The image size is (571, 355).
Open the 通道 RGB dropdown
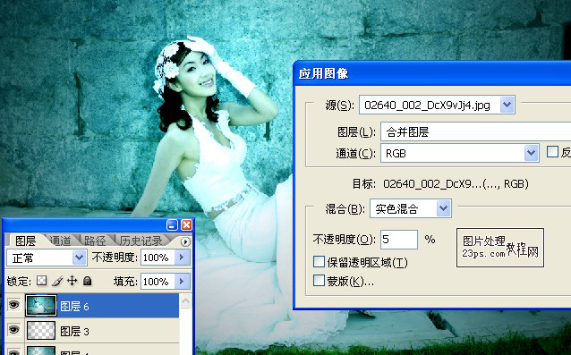[532, 153]
